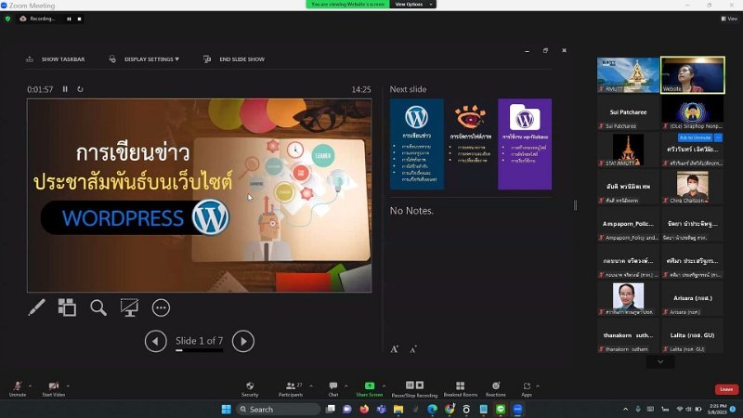Expand the arrow next to Participants

[x=311, y=385]
